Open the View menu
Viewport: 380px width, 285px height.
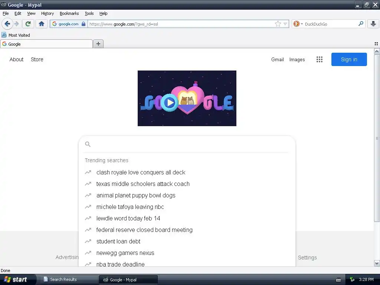pyautogui.click(x=31, y=14)
